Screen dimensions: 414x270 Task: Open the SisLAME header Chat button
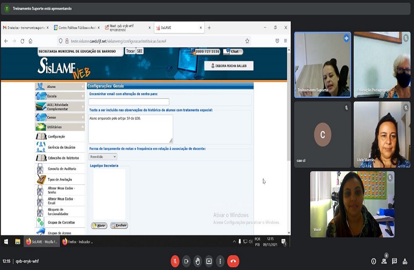pyautogui.click(x=233, y=52)
